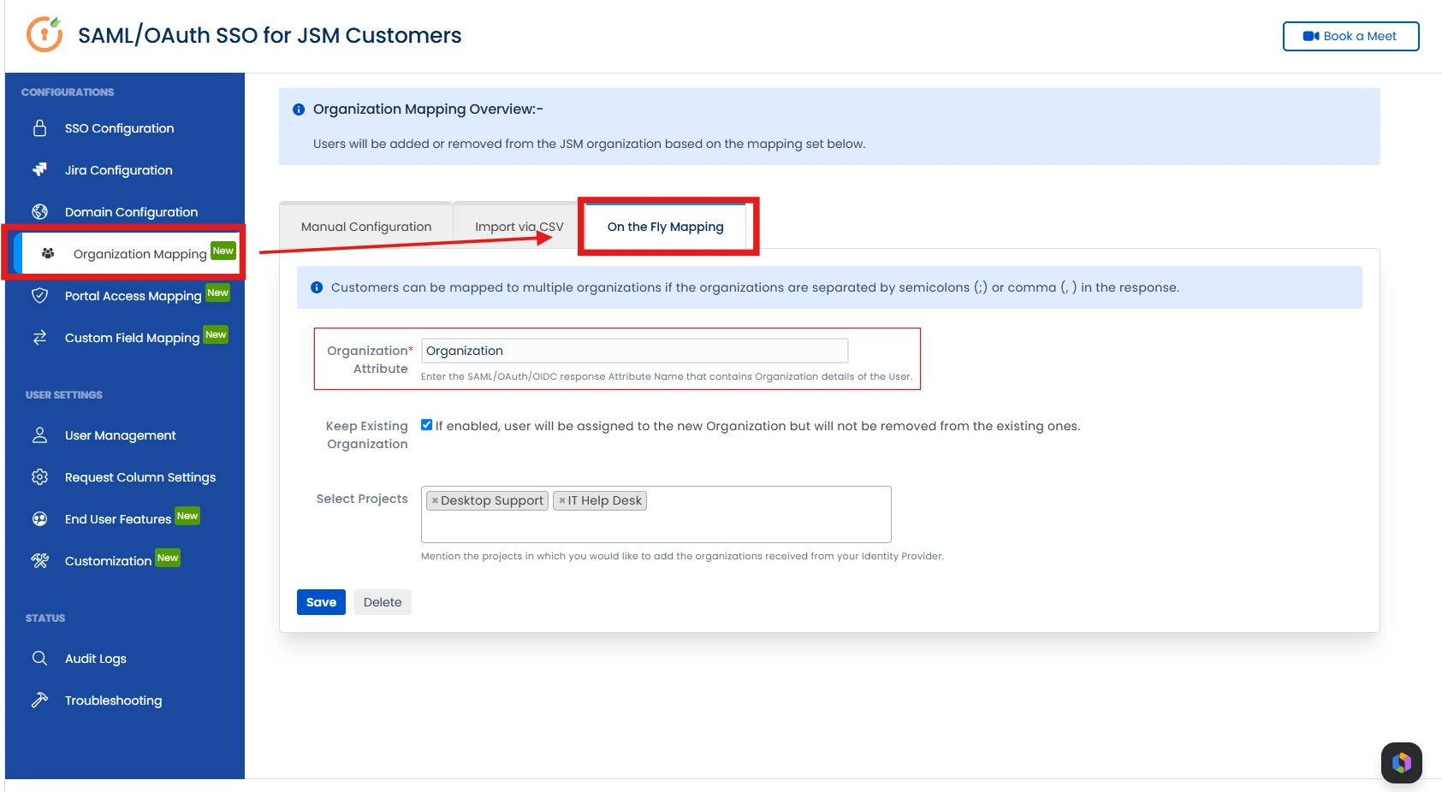The height and width of the screenshot is (792, 1442).
Task: Click the IT Help Desk project tag text
Action: coord(605,500)
